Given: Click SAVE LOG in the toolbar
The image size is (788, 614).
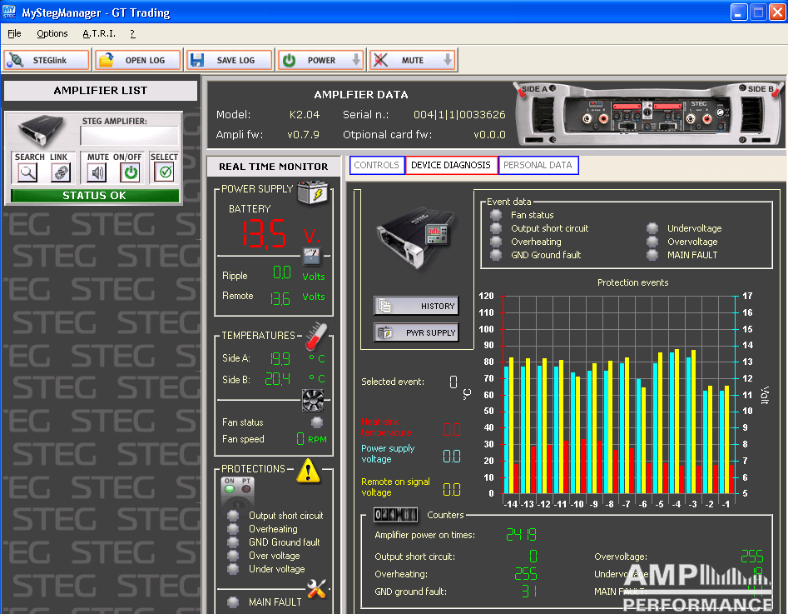Looking at the screenshot, I should (x=228, y=60).
